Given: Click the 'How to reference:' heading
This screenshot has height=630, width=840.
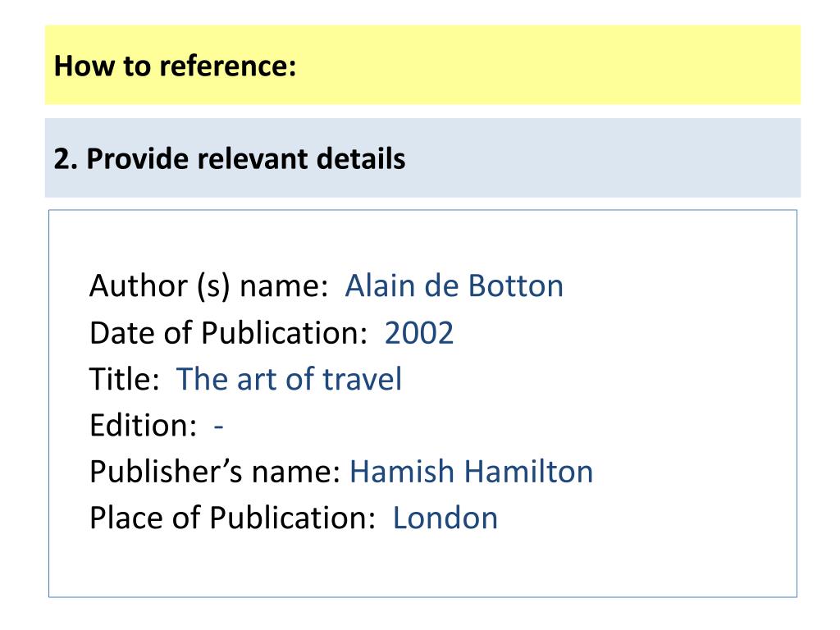Looking at the screenshot, I should [176, 66].
